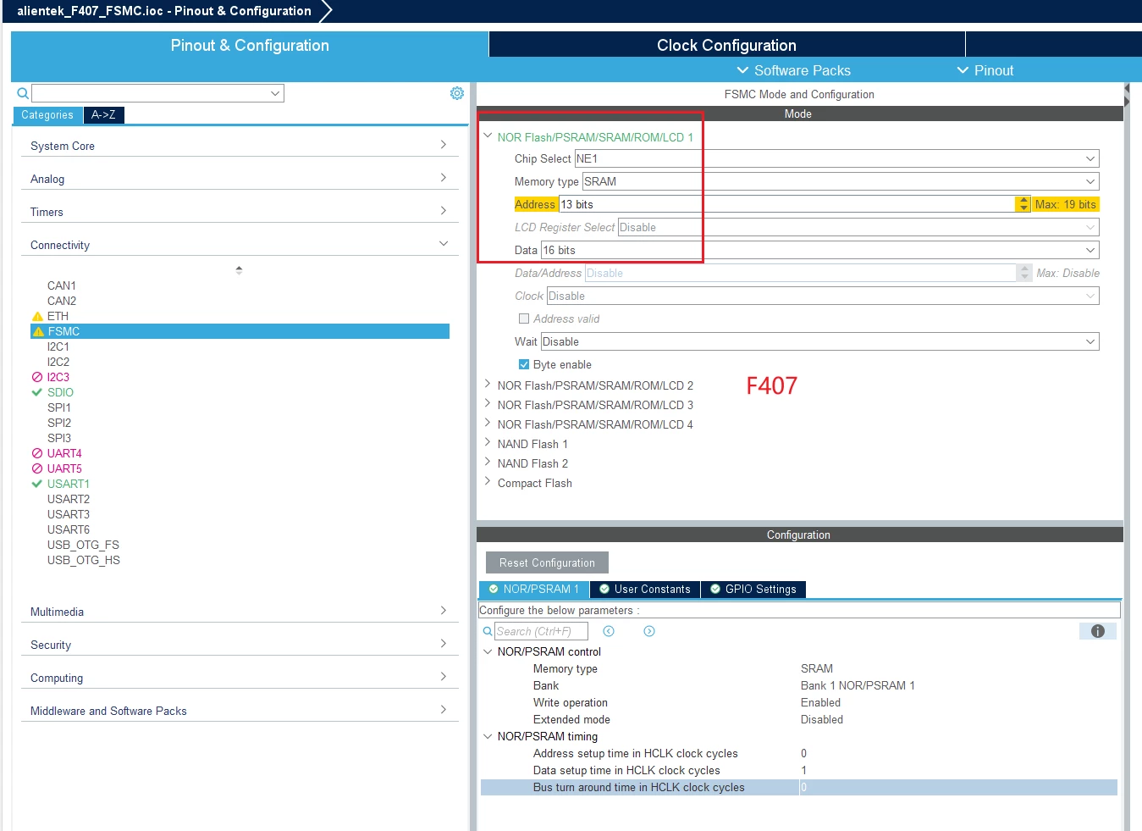The image size is (1142, 831).
Task: Click the SDIO green checkmark icon
Action: coord(37,392)
